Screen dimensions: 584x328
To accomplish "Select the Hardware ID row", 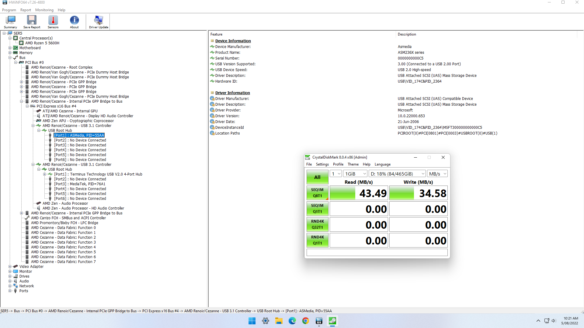I will click(x=395, y=81).
